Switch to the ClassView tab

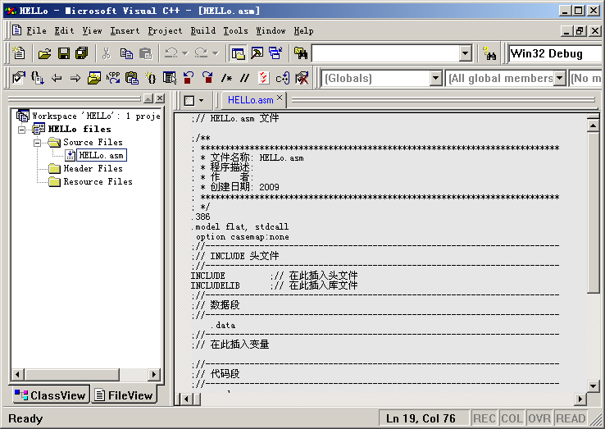pos(50,395)
